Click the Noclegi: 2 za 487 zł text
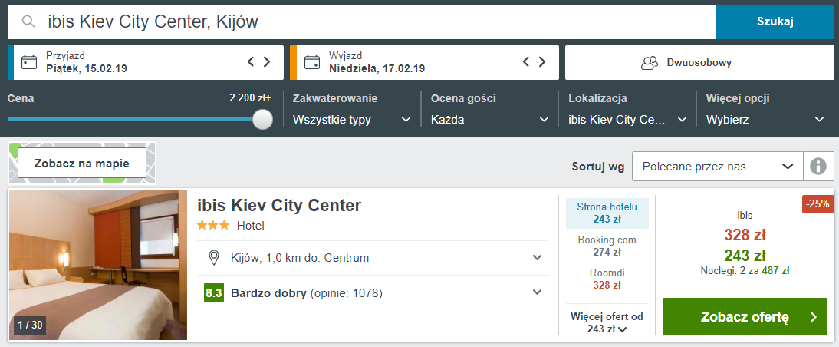 coord(745,271)
